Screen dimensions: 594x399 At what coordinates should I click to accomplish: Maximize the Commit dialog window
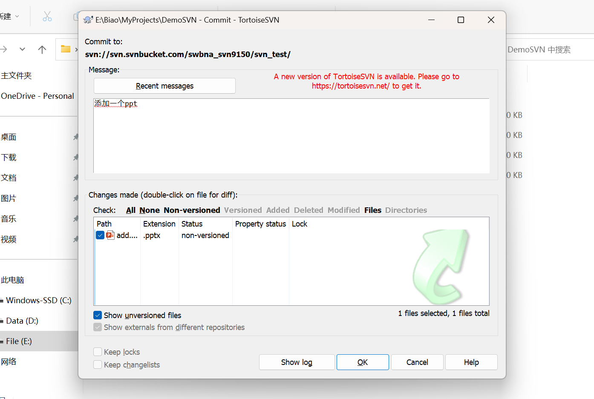tap(461, 20)
